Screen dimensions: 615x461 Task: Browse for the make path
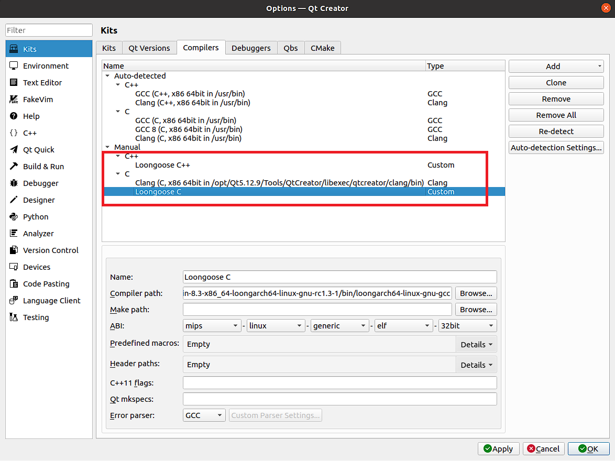(x=476, y=309)
